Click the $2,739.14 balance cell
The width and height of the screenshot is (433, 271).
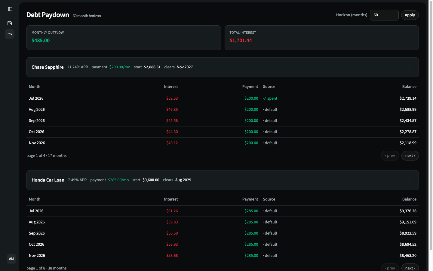(x=408, y=98)
